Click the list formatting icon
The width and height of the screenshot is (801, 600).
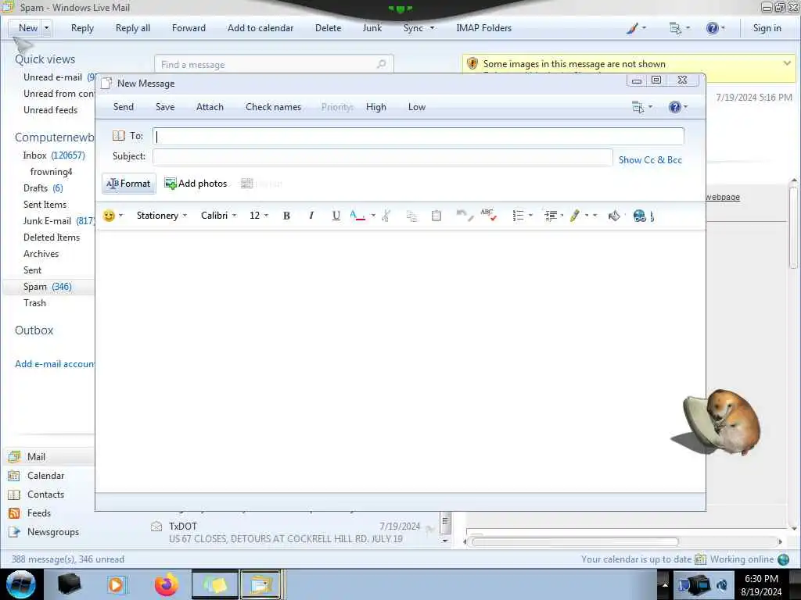pyautogui.click(x=518, y=216)
